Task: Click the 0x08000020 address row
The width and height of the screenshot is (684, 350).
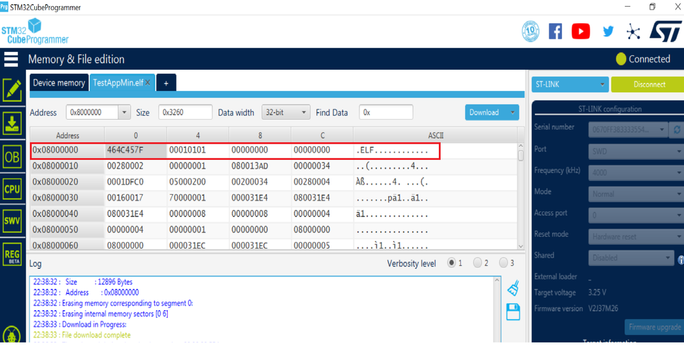Action: (x=68, y=182)
